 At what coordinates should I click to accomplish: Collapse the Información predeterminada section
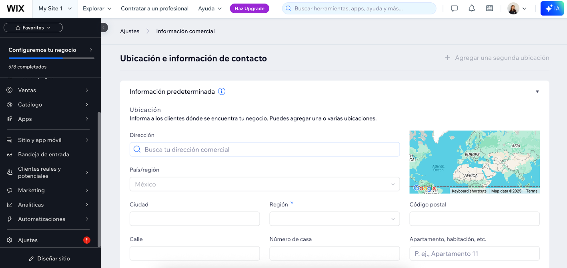537,92
